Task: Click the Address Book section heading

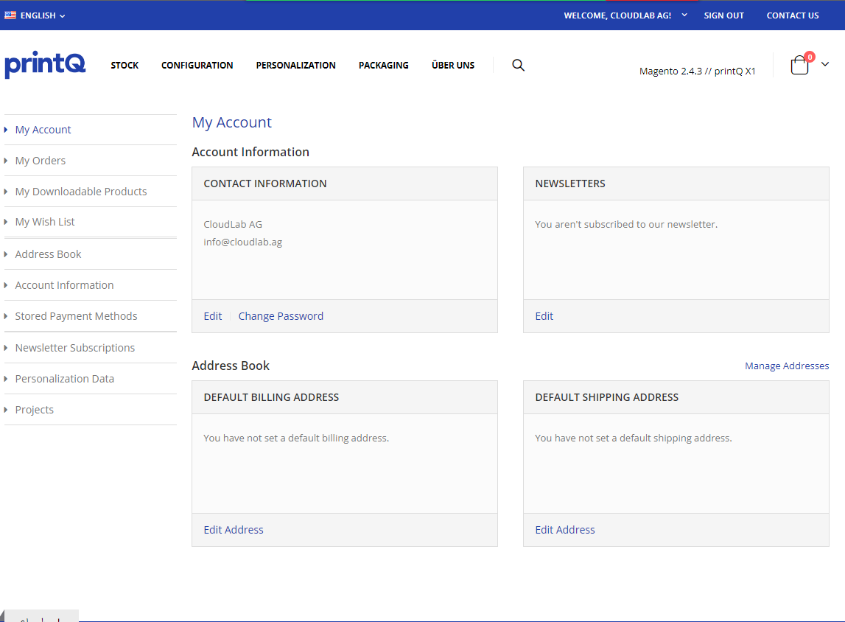Action: [x=231, y=366]
